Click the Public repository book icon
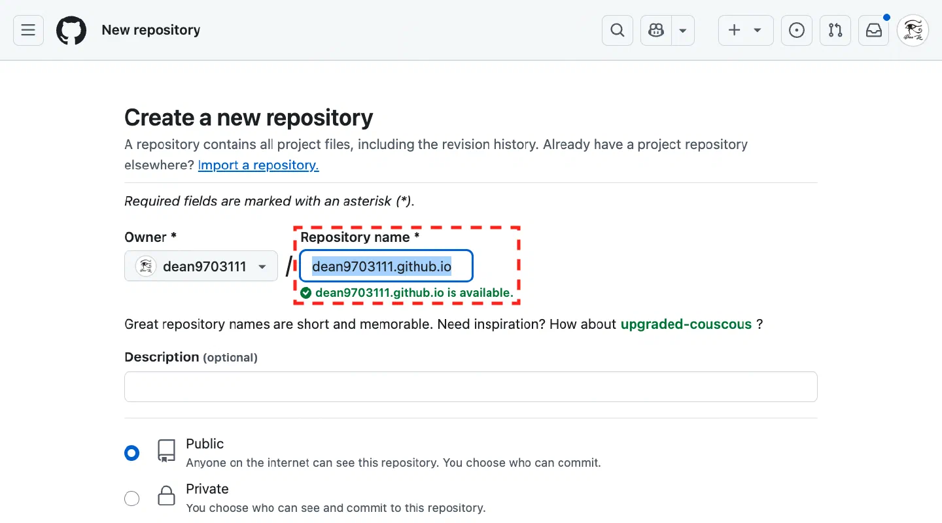942x523 pixels. [167, 451]
